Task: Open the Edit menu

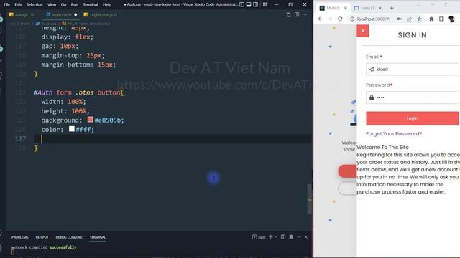Action: point(18,4)
